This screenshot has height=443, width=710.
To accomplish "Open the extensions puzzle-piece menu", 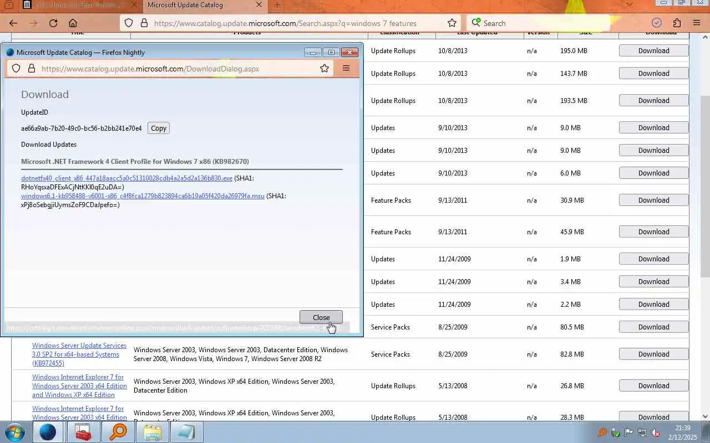I will (677, 23).
